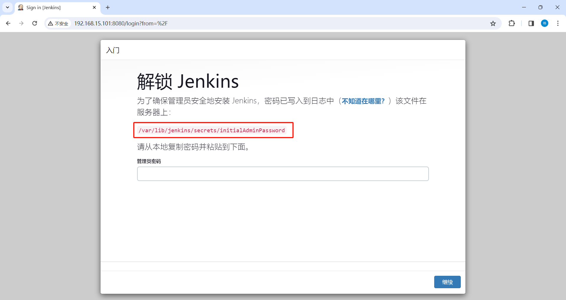Bookmark this page with the star icon

(x=493, y=23)
